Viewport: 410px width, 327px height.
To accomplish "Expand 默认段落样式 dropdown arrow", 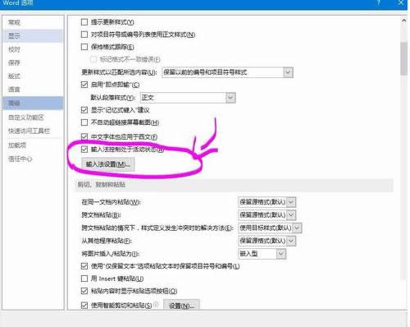I will click(230, 98).
